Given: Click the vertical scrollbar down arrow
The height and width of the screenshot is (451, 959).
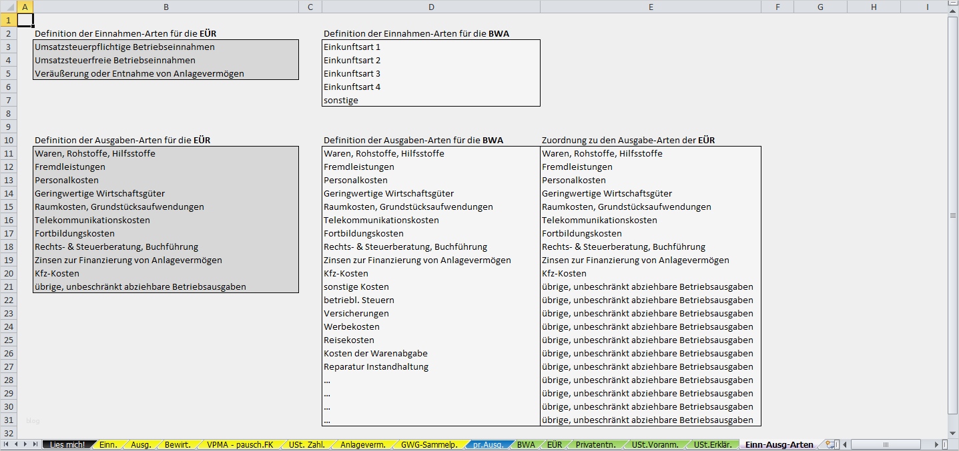Looking at the screenshot, I should pyautogui.click(x=952, y=432).
